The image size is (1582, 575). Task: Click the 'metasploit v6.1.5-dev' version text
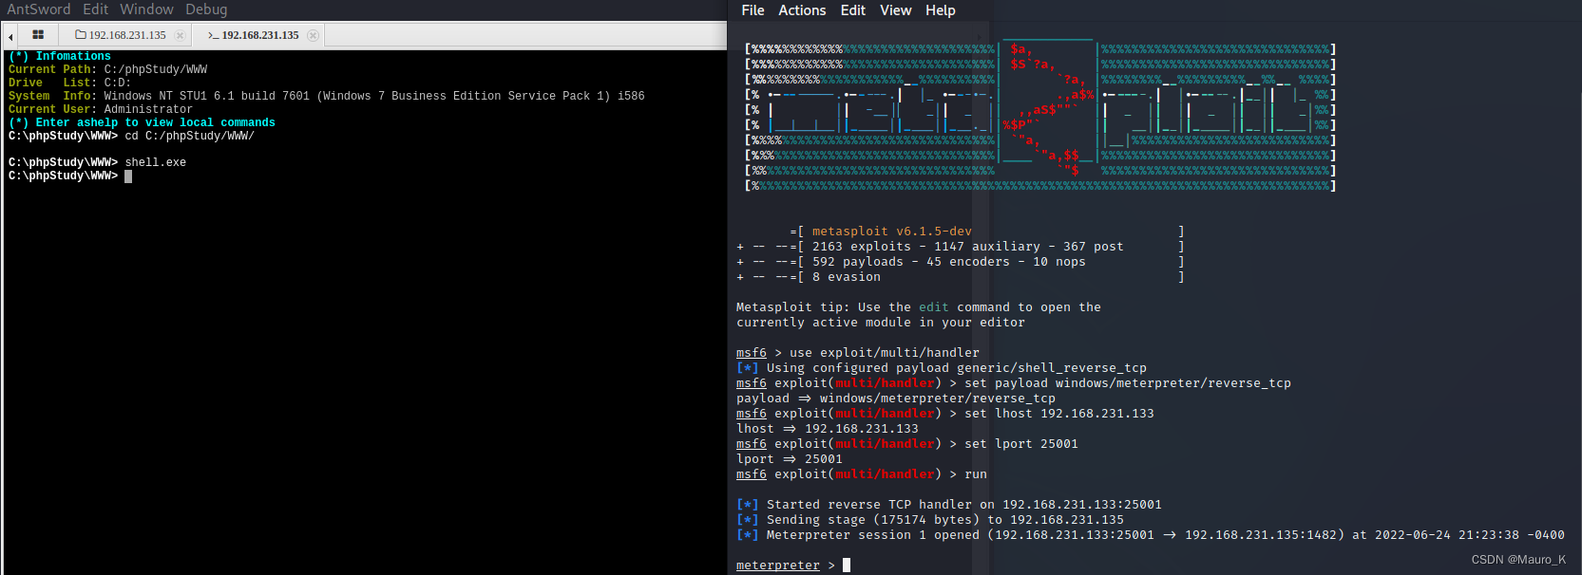pyautogui.click(x=892, y=232)
